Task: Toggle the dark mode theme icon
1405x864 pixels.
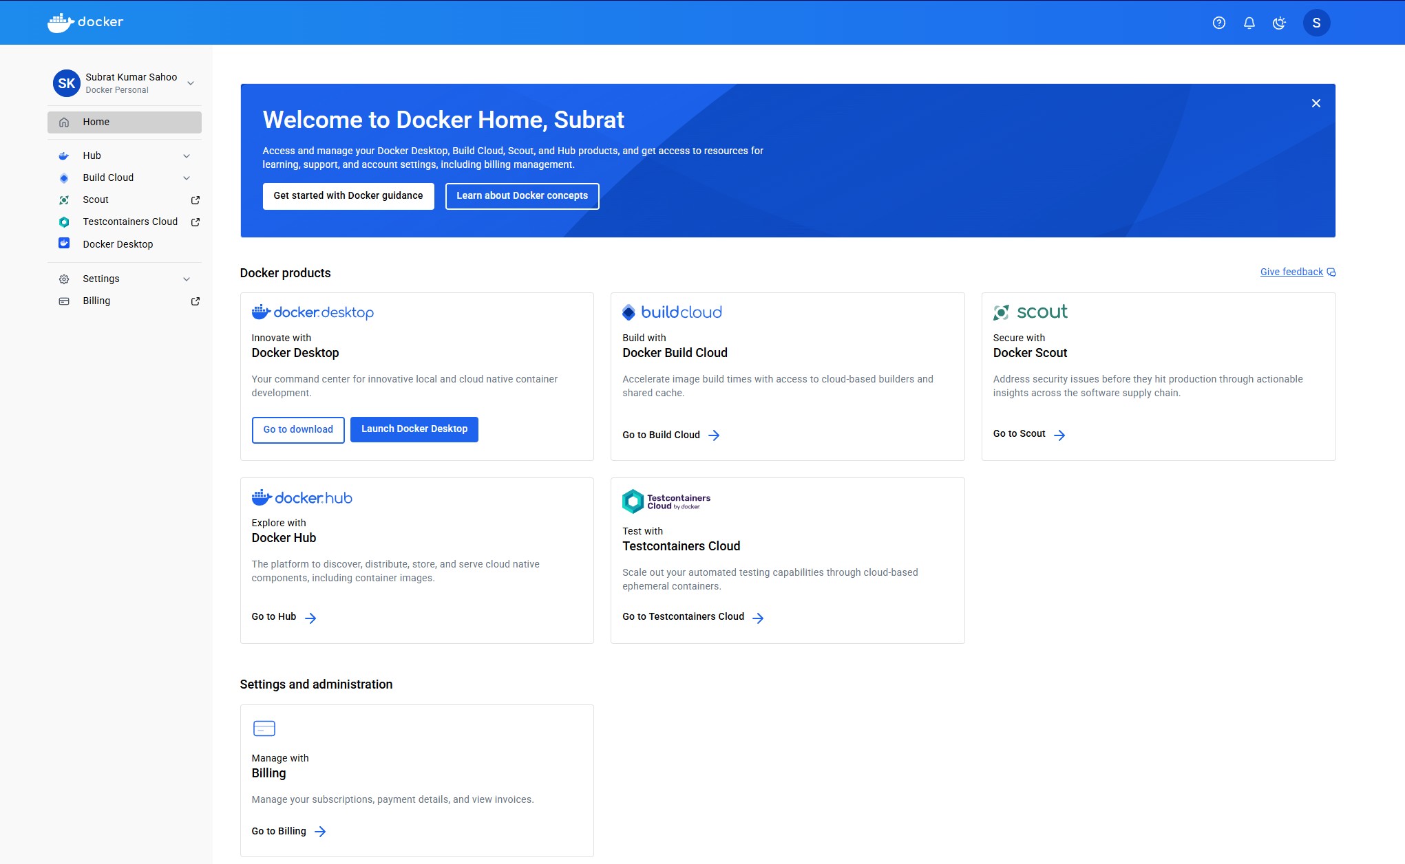Action: [x=1279, y=23]
